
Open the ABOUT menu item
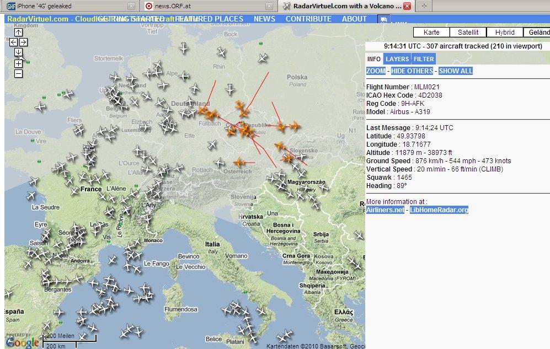point(354,19)
